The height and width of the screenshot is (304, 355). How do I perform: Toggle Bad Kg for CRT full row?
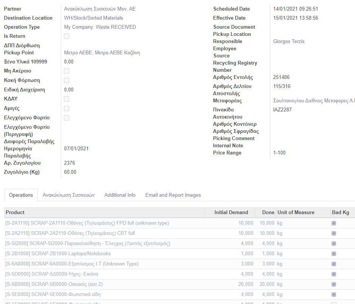click(333, 233)
